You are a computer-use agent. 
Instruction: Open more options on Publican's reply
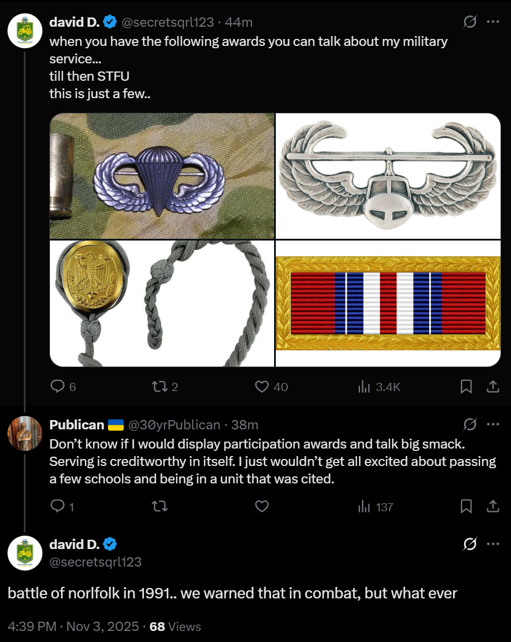(493, 425)
